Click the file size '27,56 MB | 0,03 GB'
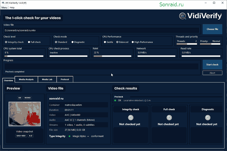This screenshot has height=151, width=227. (75, 130)
